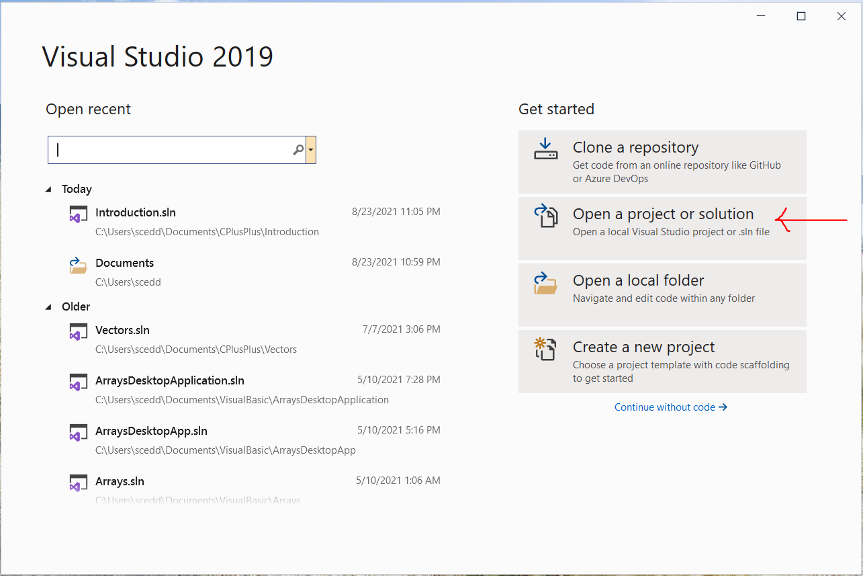This screenshot has height=576, width=863.
Task: Click the Open a local folder icon
Action: (x=545, y=282)
